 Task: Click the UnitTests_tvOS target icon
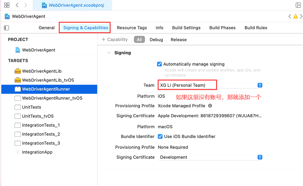[18, 116]
